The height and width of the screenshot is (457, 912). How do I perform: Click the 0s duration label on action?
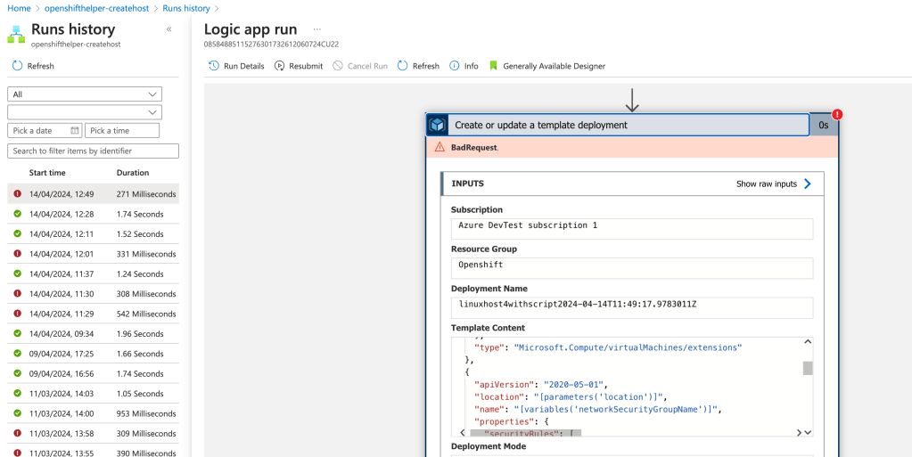pyautogui.click(x=824, y=125)
